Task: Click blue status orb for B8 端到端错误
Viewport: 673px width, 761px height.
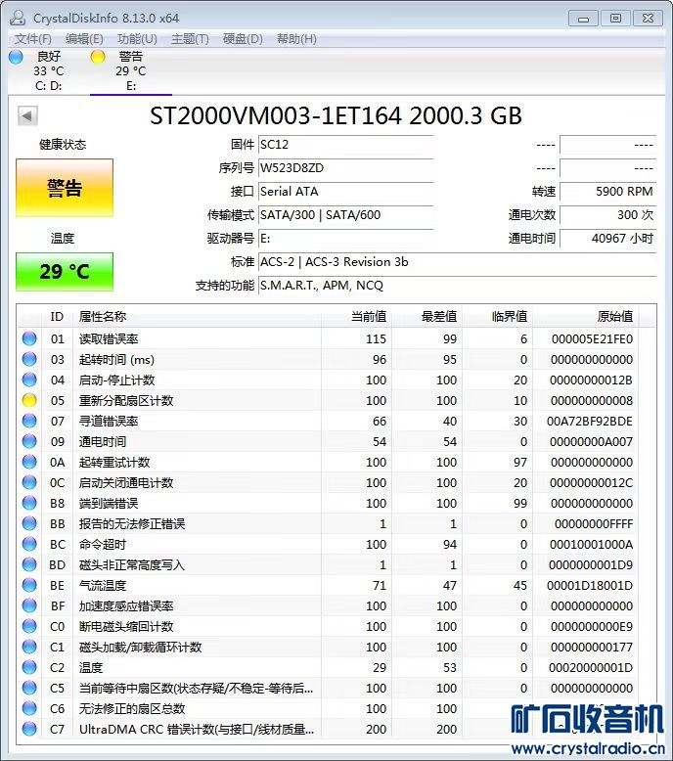Action: tap(29, 503)
